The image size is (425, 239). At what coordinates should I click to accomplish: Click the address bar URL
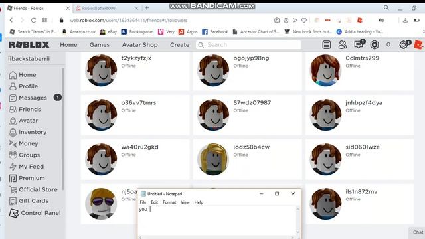[128, 21]
